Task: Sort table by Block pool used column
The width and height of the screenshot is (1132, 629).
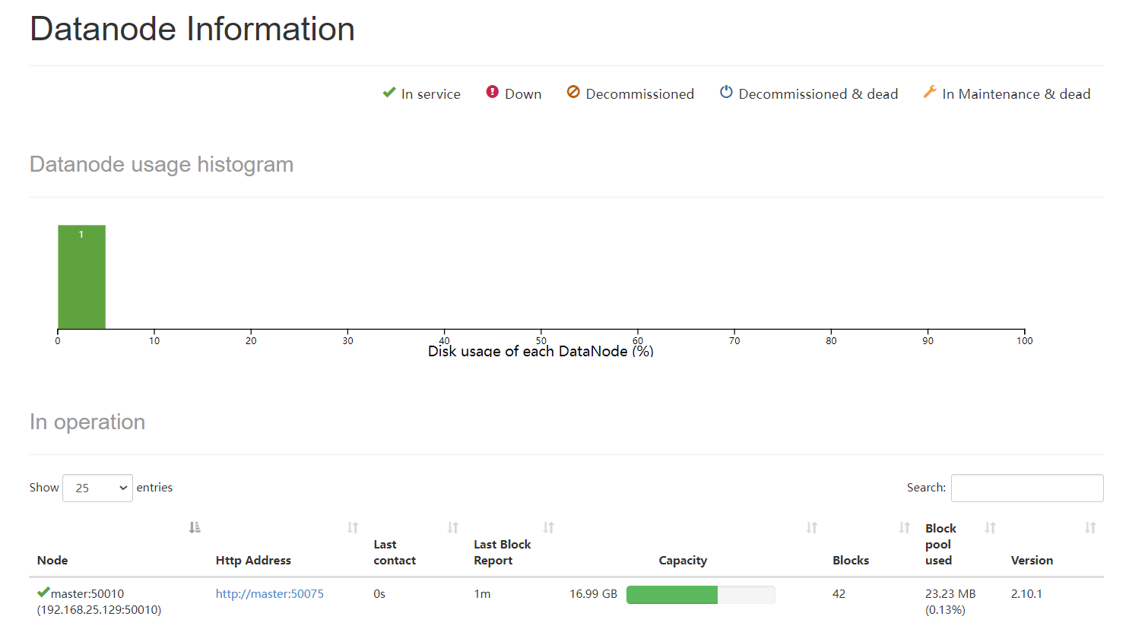Action: coord(990,527)
